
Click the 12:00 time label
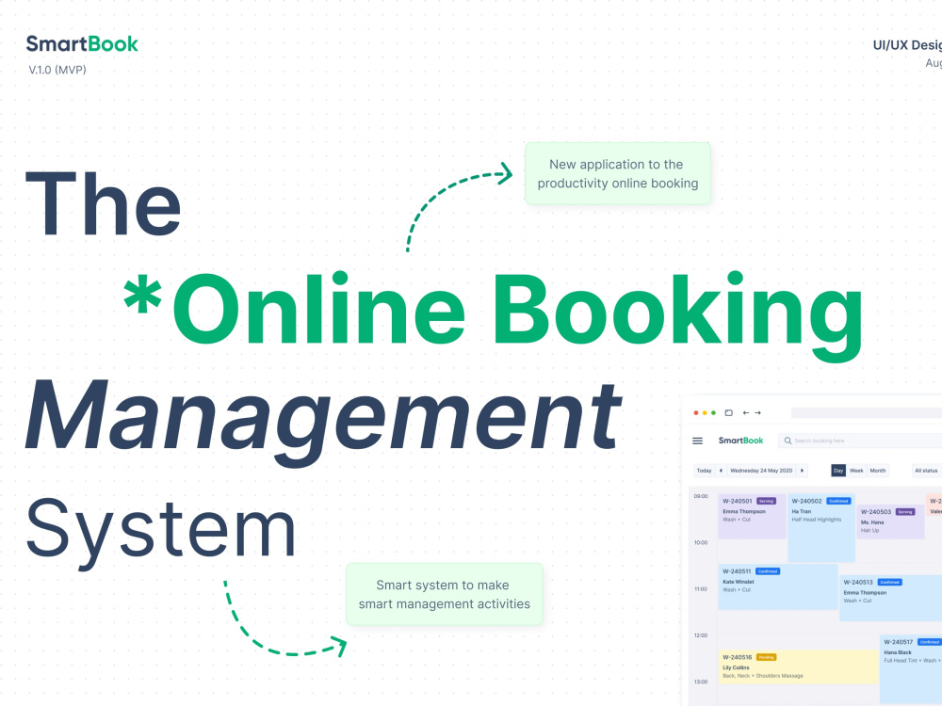(x=701, y=635)
